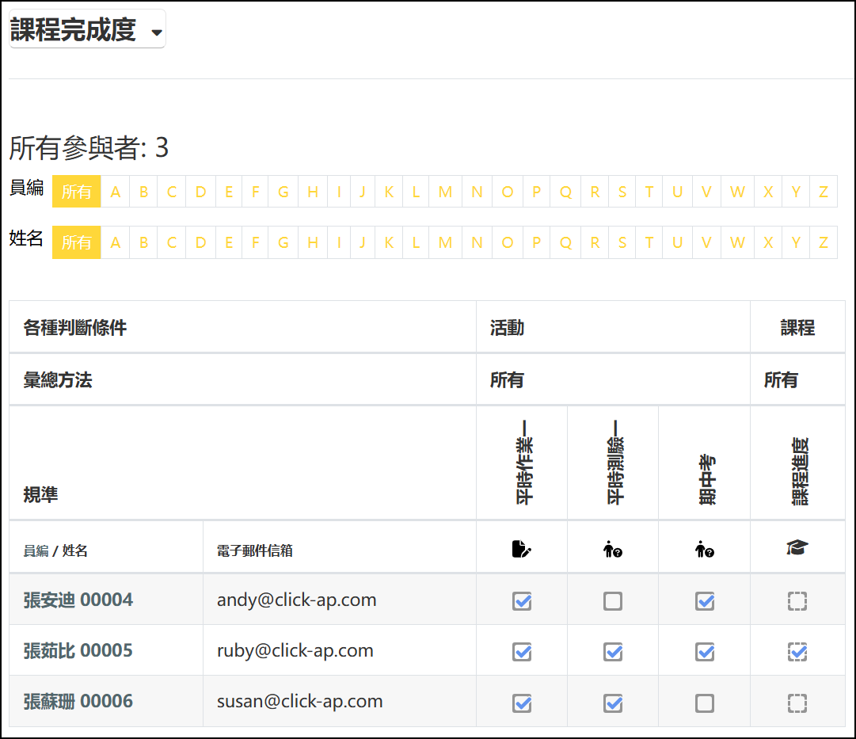Toggle 張茹比 平時作業一 completion checkbox
This screenshot has height=739, width=856.
pos(522,652)
